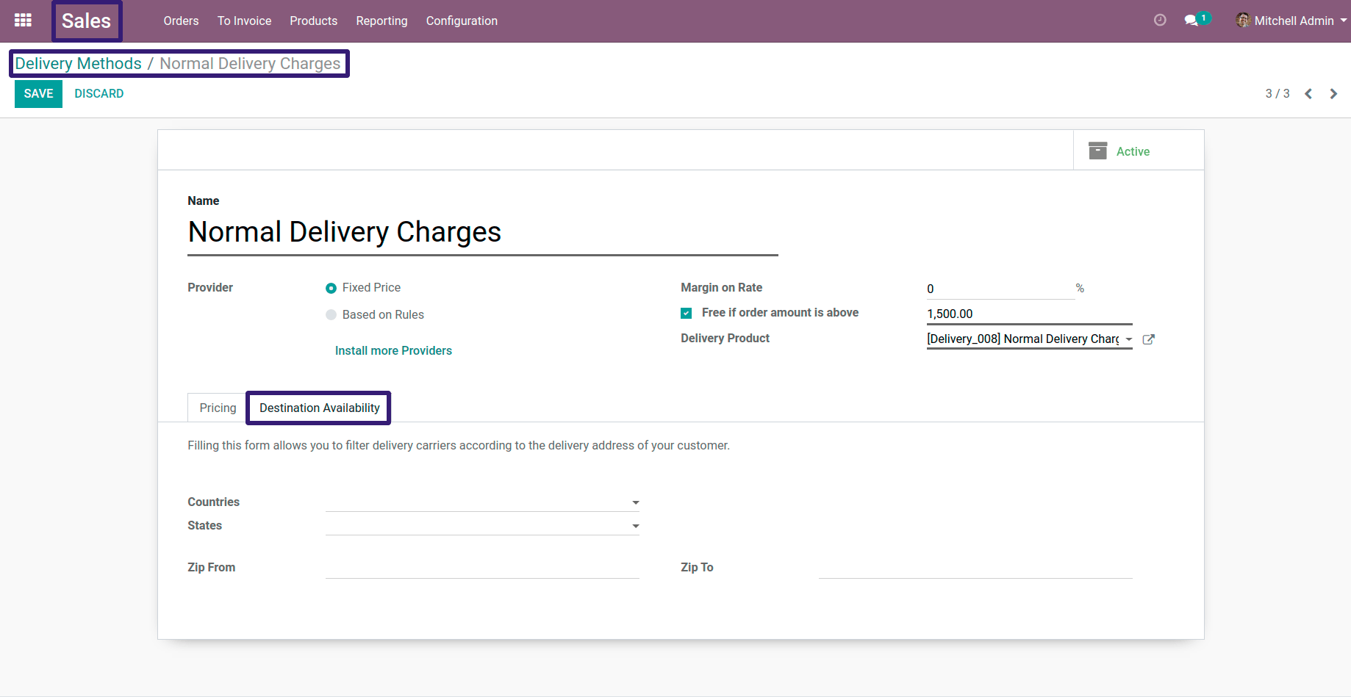
Task: Click the Delivery Product input text
Action: (x=1022, y=339)
